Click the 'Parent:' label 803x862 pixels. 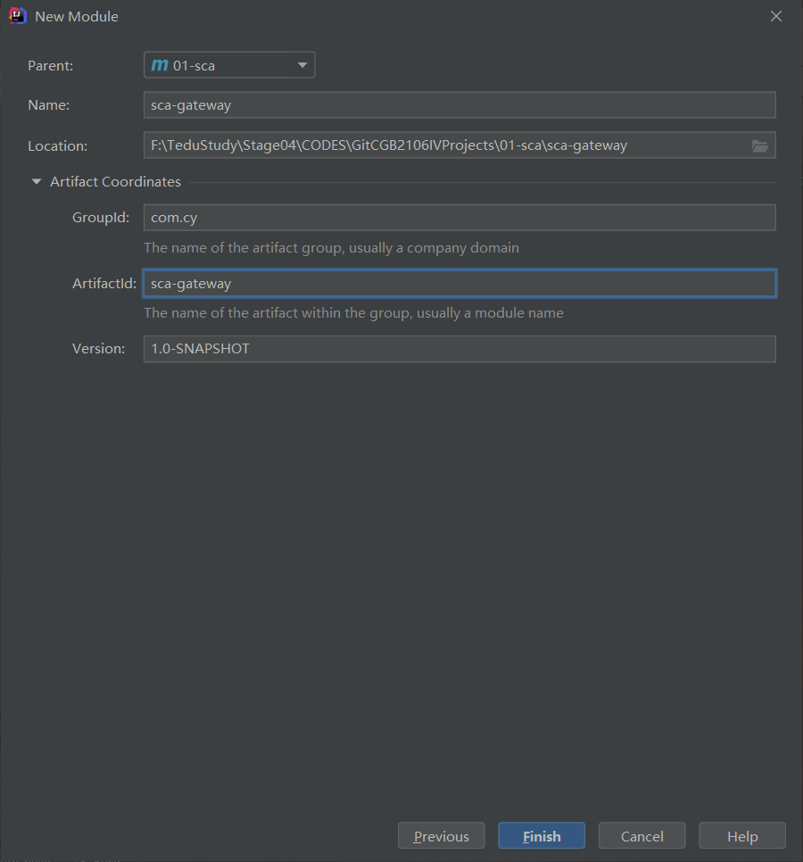pyautogui.click(x=51, y=66)
